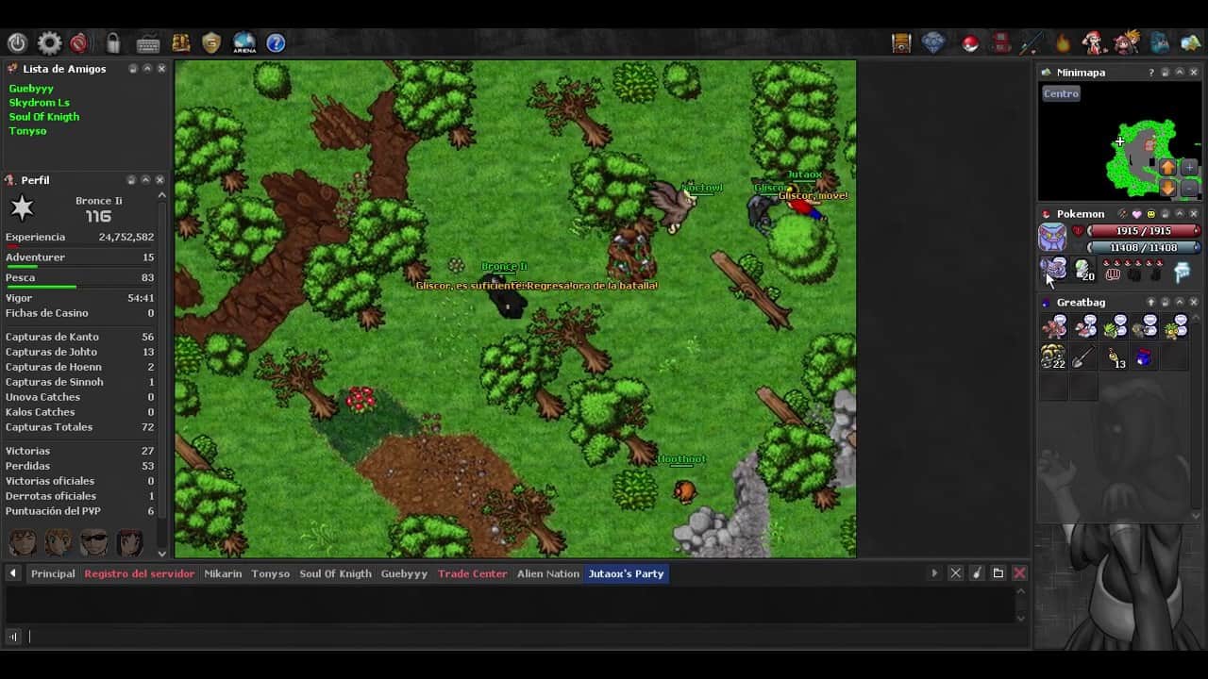Click the sunglasses avatar in Perfil
Viewport: 1208px width, 679px height.
point(93,541)
